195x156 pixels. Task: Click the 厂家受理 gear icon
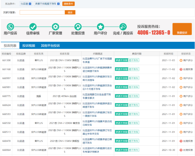(x=55, y=27)
